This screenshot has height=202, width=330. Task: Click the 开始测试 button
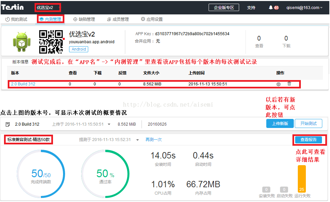(x=308, y=124)
